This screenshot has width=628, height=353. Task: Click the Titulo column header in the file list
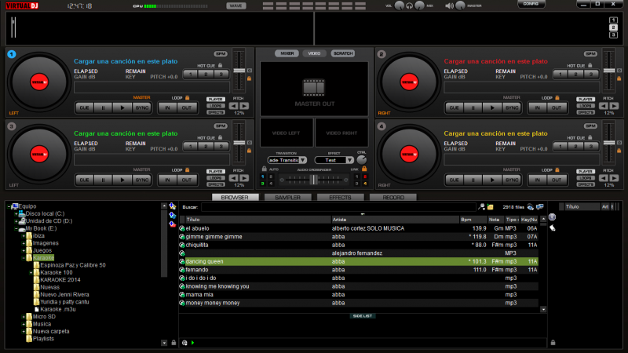click(x=258, y=220)
